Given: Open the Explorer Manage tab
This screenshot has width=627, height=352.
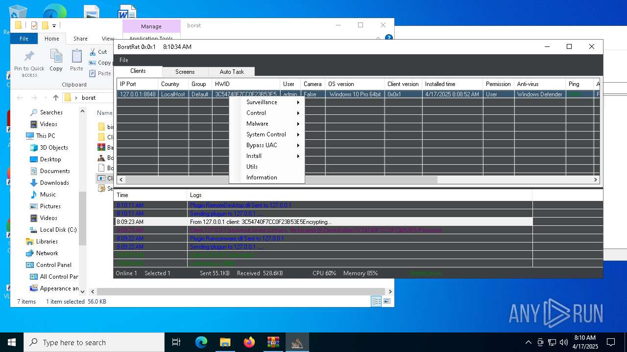Looking at the screenshot, I should 151,26.
